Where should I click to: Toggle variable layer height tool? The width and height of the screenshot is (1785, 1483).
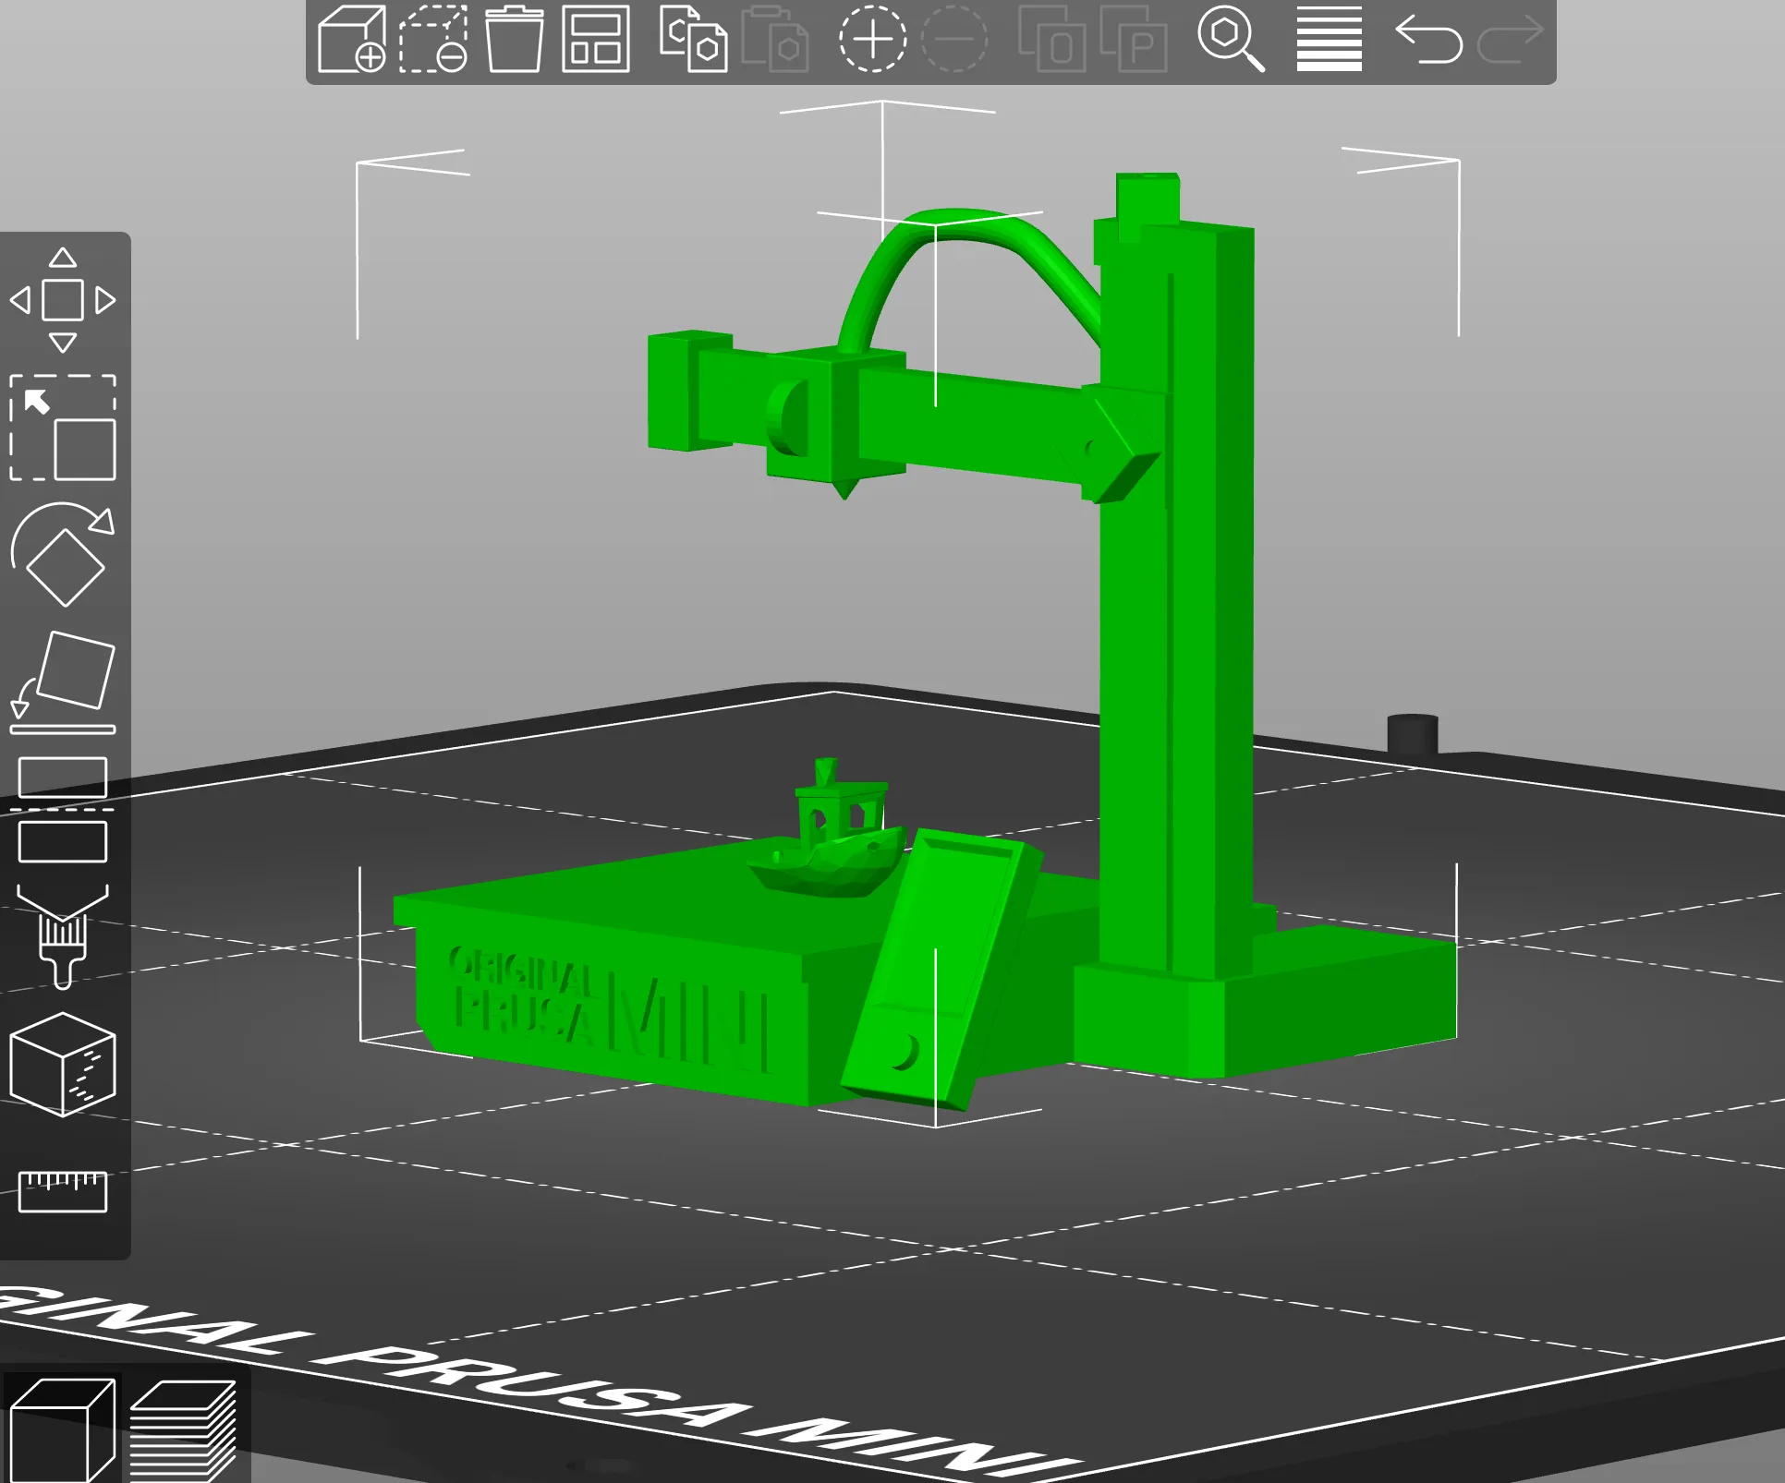1329,40
